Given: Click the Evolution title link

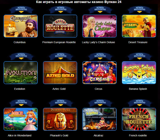Looking at the screenshot, I should click(x=20, y=89).
